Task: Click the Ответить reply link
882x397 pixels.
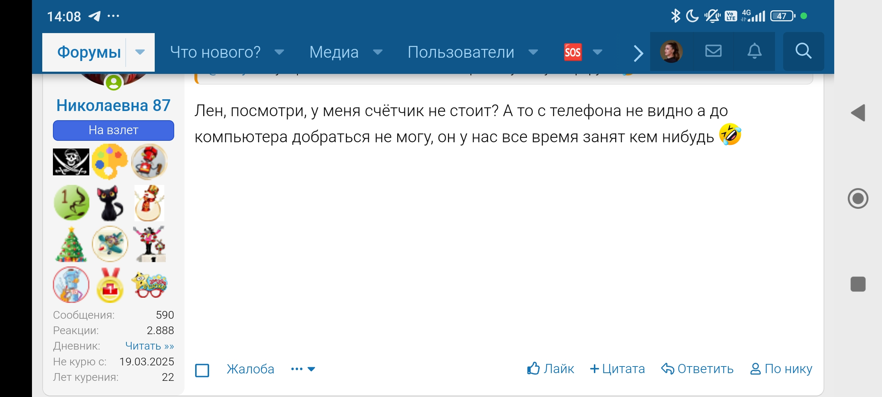Action: (x=697, y=369)
